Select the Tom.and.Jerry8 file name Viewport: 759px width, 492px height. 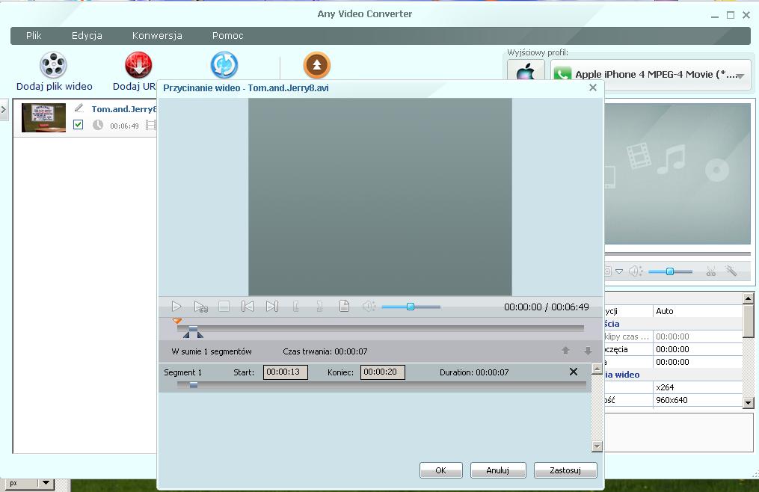pos(124,109)
